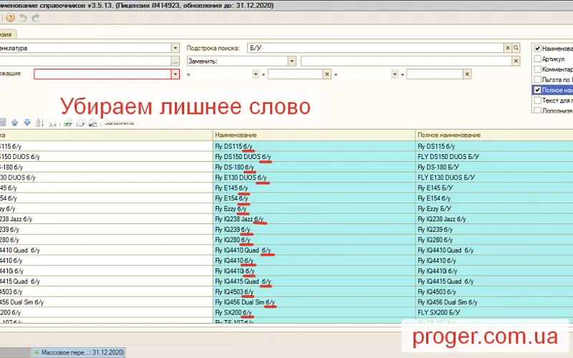The height and width of the screenshot is (358, 573).
Task: Move row up with blue arrow
Action: click(x=14, y=122)
